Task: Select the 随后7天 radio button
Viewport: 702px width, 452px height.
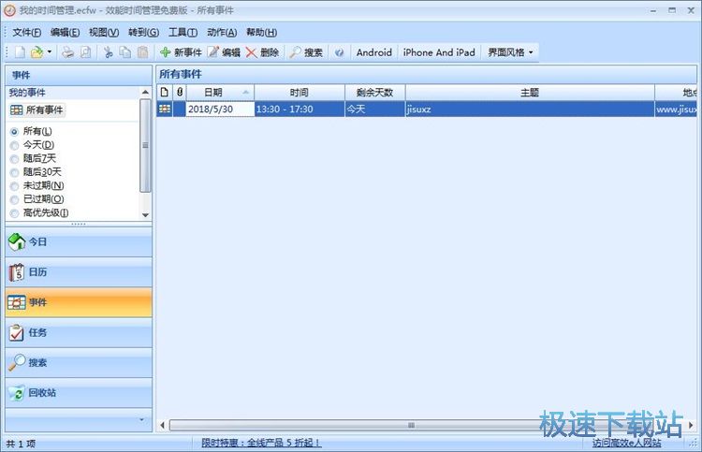Action: [x=14, y=158]
